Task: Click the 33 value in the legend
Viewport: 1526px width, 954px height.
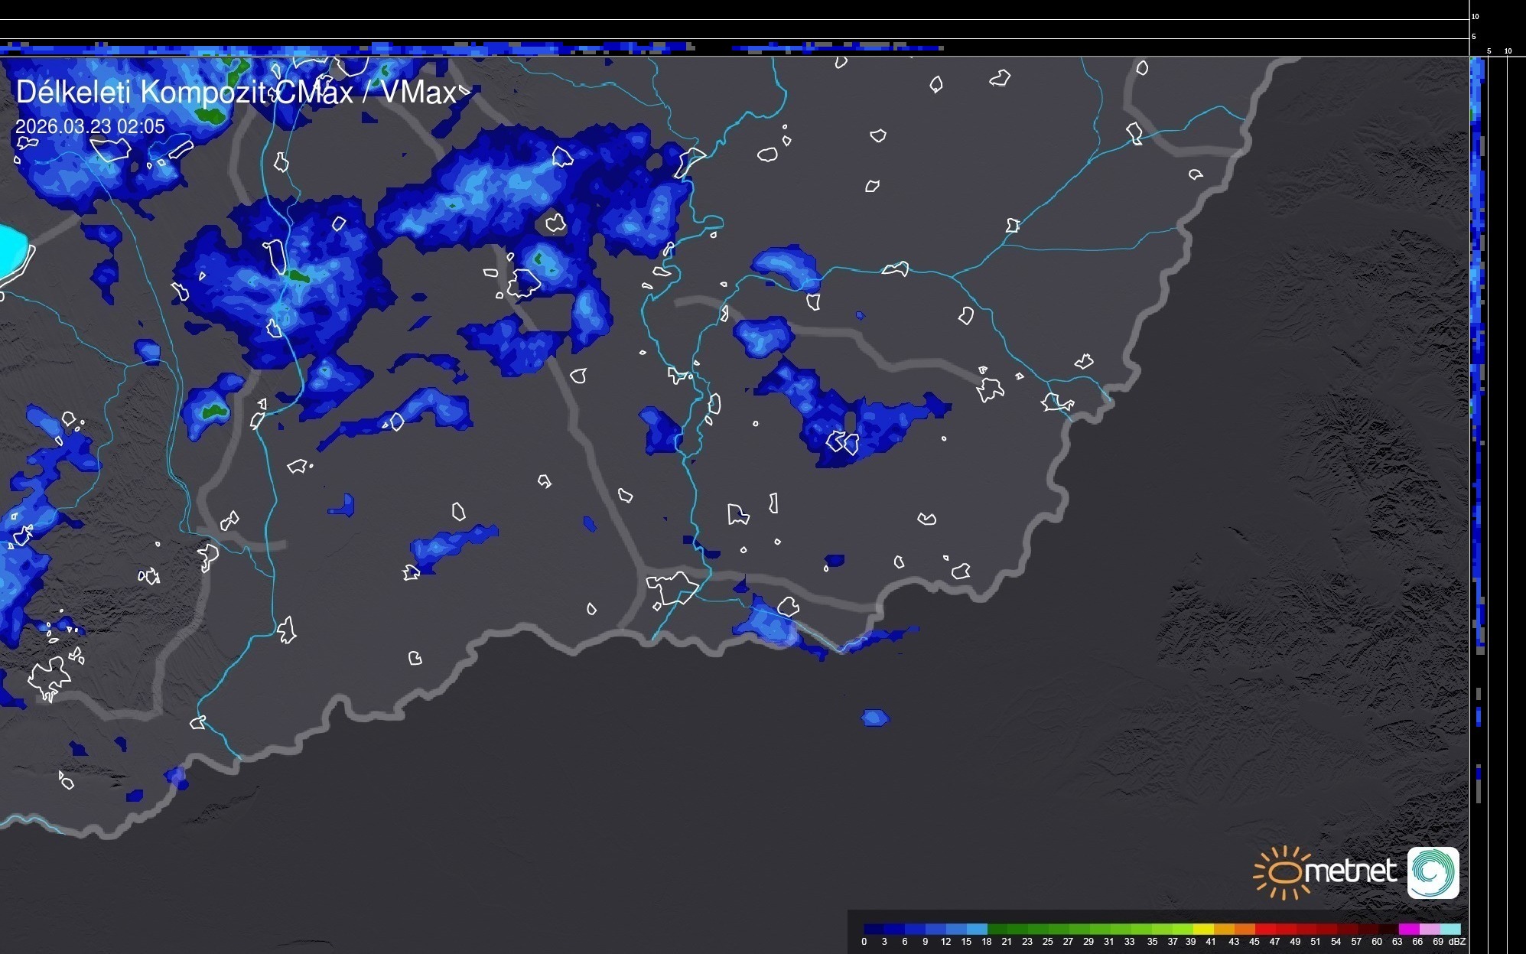Action: pos(1129,942)
